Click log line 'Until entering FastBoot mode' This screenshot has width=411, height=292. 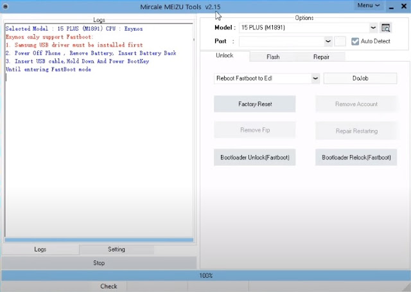[49, 69]
